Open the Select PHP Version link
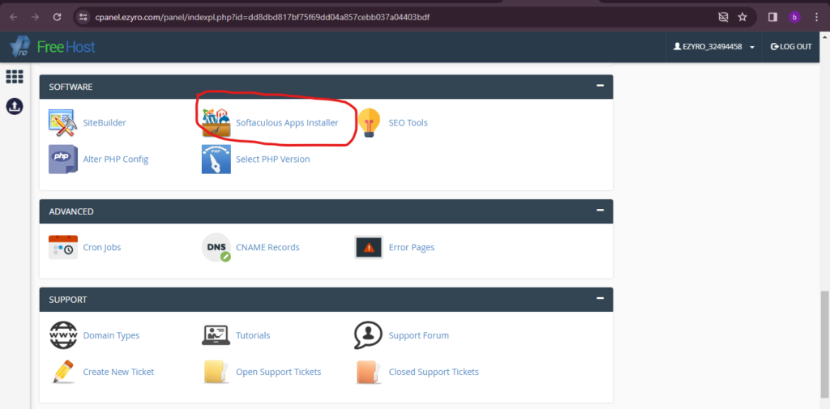Image resolution: width=830 pixels, height=409 pixels. (272, 160)
